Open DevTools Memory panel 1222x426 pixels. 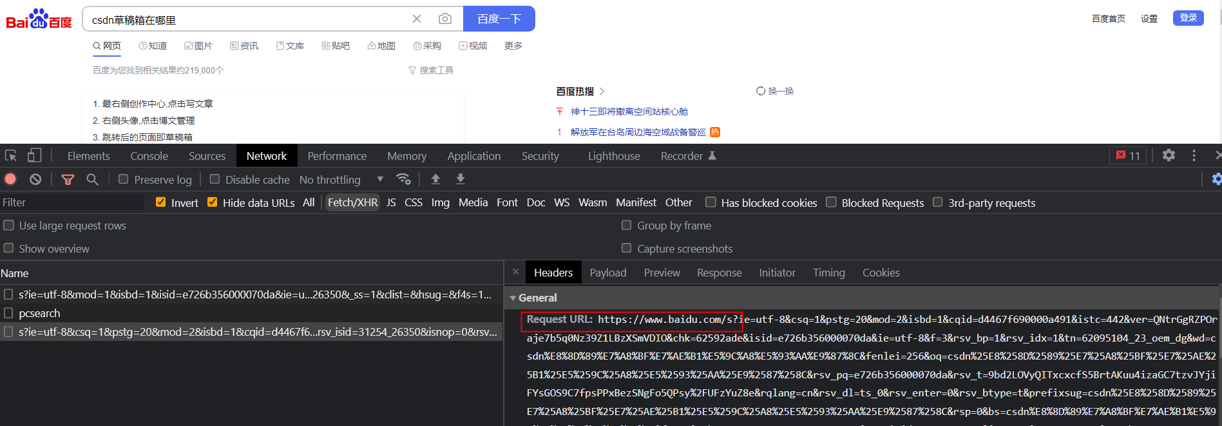pyautogui.click(x=406, y=156)
